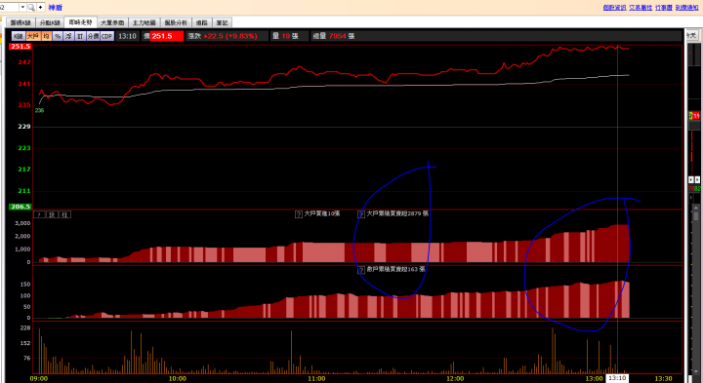Click the 柱 bar-style button in 大戶 panel

point(64,214)
